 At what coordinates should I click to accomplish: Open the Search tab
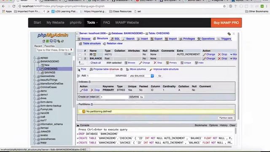[128, 39]
